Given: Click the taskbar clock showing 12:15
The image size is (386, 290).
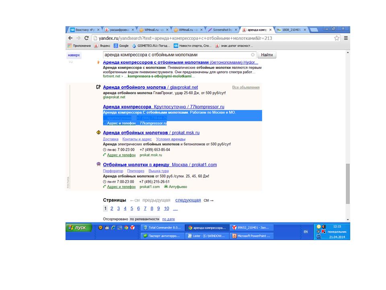Looking at the screenshot, I should click(337, 226).
